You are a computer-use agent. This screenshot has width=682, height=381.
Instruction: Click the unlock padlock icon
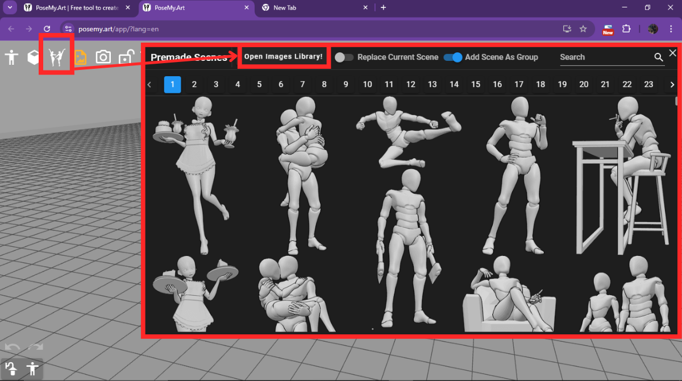(126, 57)
